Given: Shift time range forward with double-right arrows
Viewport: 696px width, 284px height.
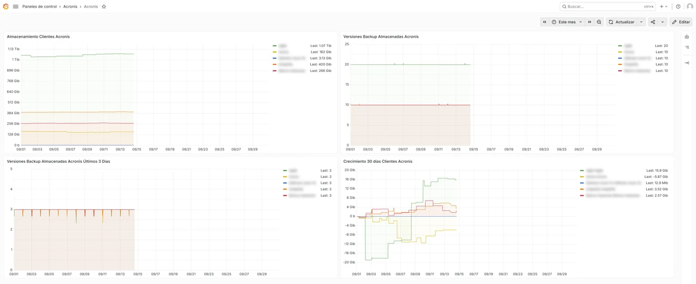Looking at the screenshot, I should pos(590,22).
